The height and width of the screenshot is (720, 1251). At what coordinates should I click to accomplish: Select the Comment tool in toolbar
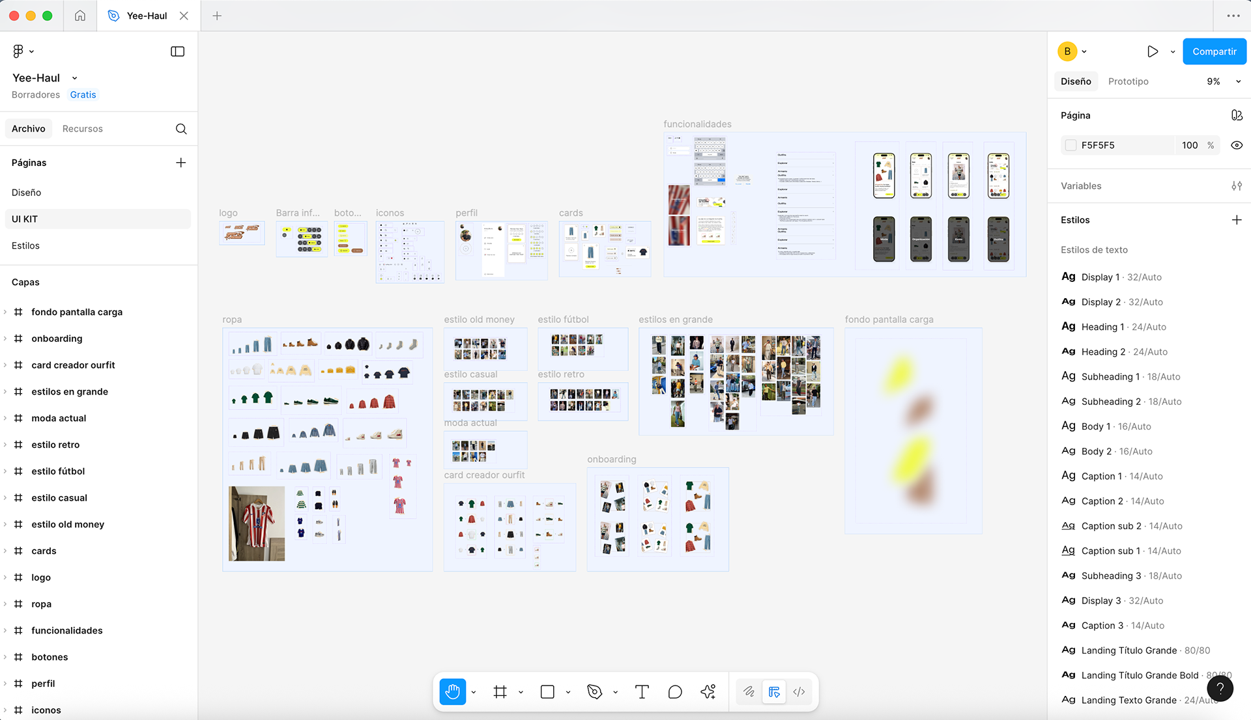pos(675,692)
